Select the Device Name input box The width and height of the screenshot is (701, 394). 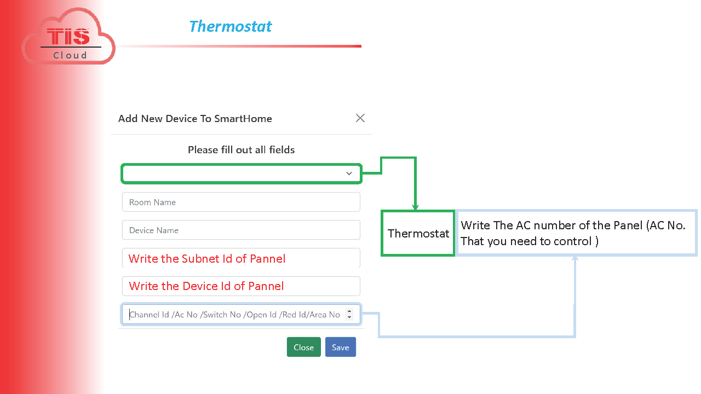241,230
